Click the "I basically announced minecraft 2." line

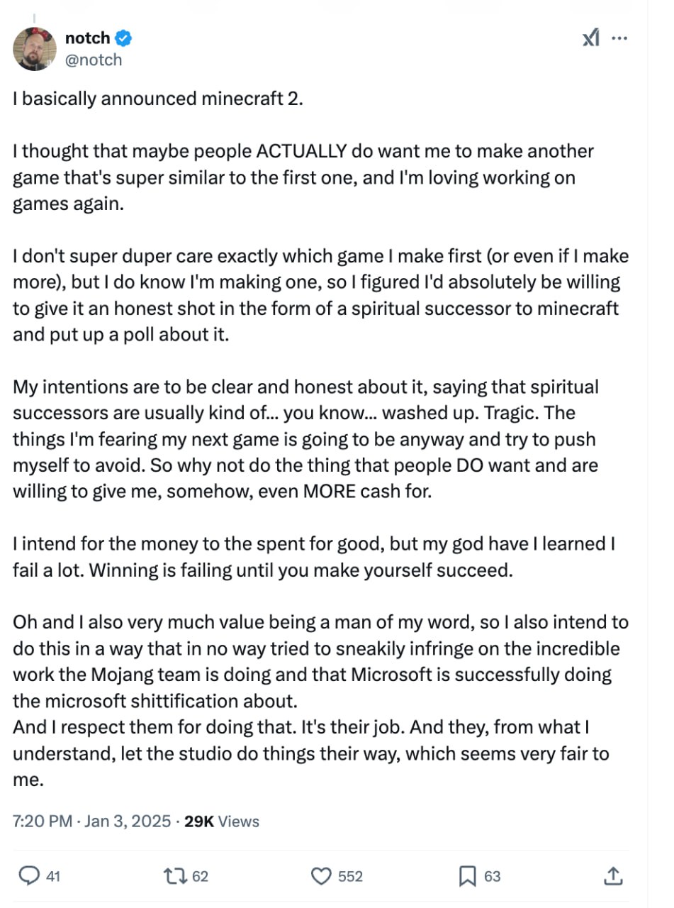(158, 99)
